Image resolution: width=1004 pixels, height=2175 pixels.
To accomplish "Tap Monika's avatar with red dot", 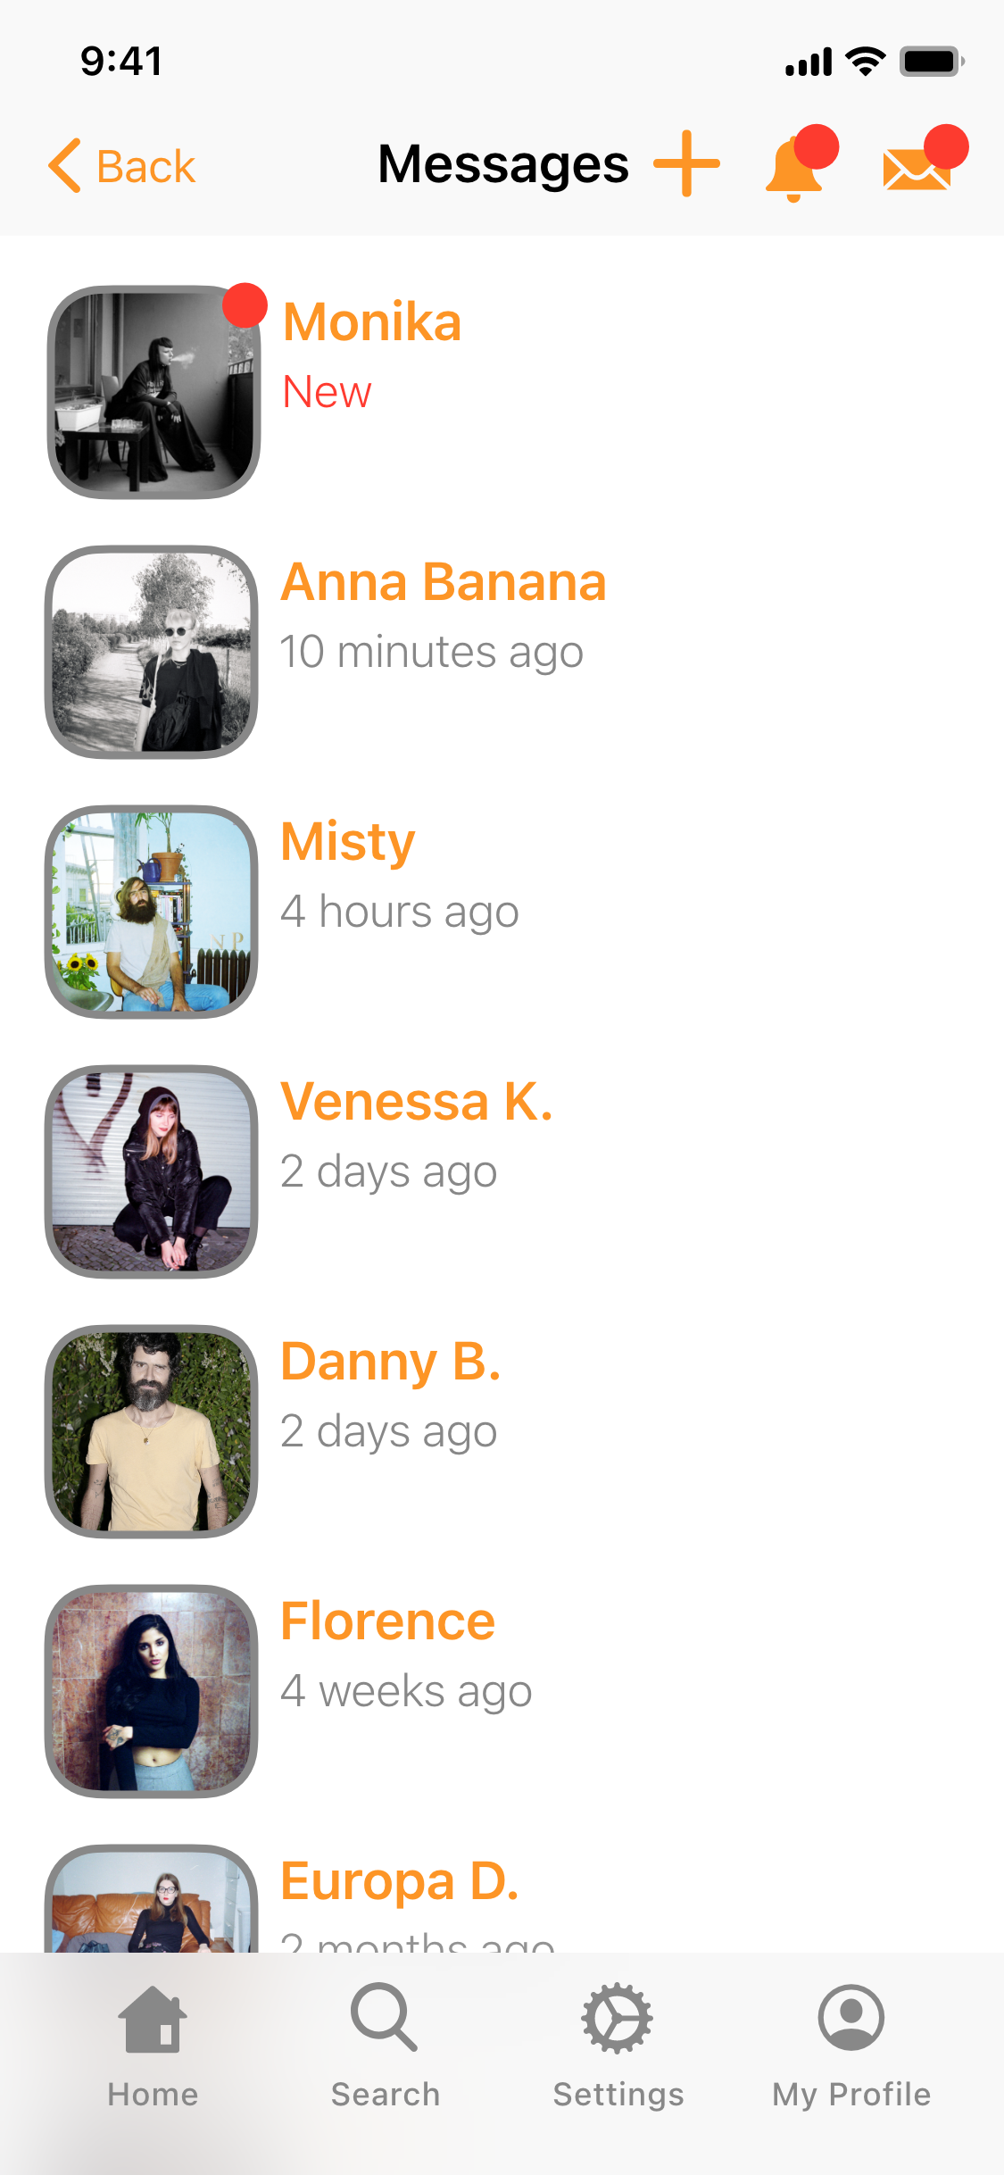I will click(154, 392).
